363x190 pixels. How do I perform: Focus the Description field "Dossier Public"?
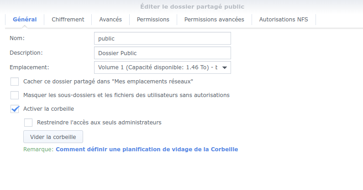pos(162,53)
